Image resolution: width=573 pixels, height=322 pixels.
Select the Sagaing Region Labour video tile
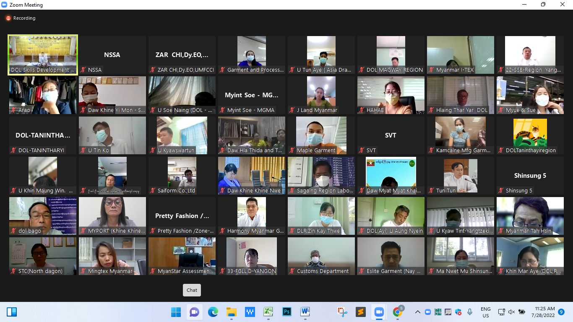[321, 176]
